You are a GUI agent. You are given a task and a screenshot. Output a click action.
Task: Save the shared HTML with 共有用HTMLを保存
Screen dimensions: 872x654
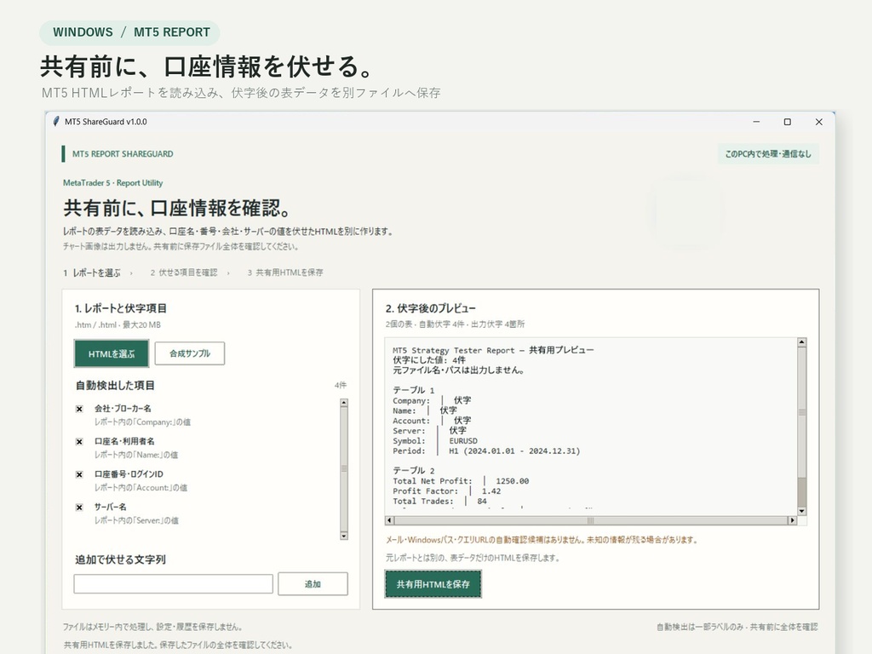(433, 584)
